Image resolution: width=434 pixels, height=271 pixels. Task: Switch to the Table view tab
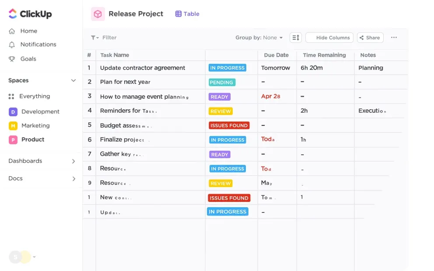(187, 14)
